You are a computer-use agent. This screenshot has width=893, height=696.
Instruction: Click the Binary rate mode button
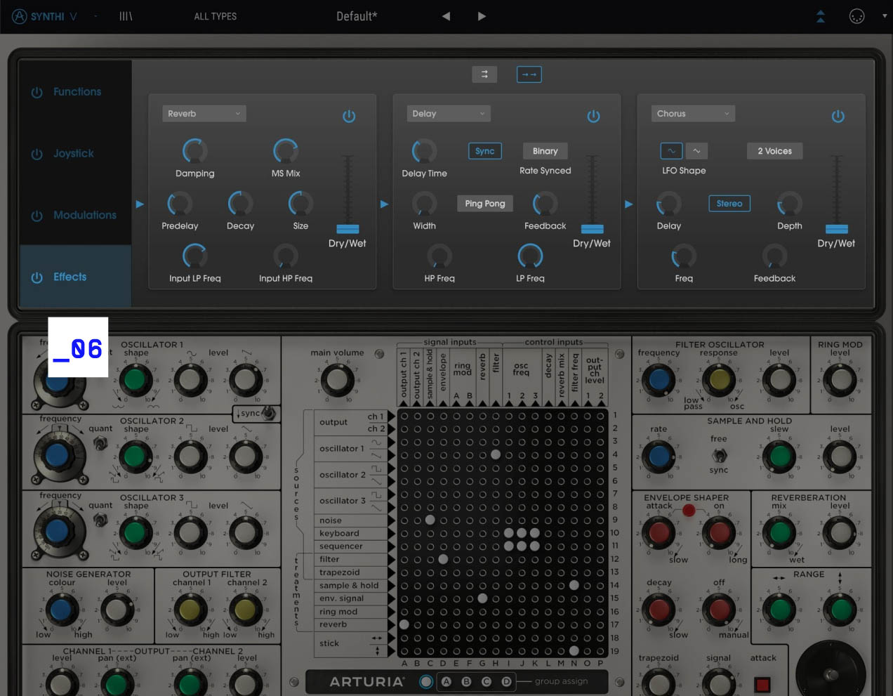[x=545, y=150]
